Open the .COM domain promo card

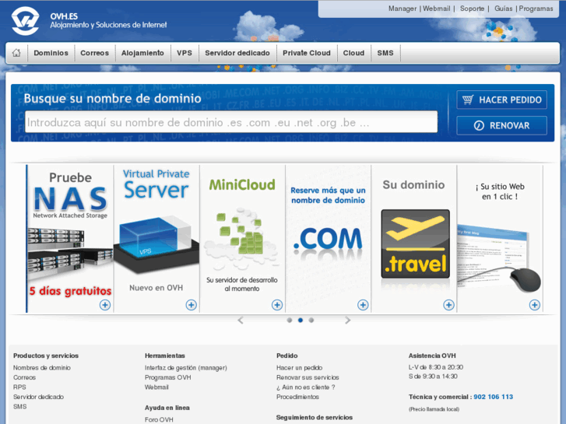[x=328, y=239]
